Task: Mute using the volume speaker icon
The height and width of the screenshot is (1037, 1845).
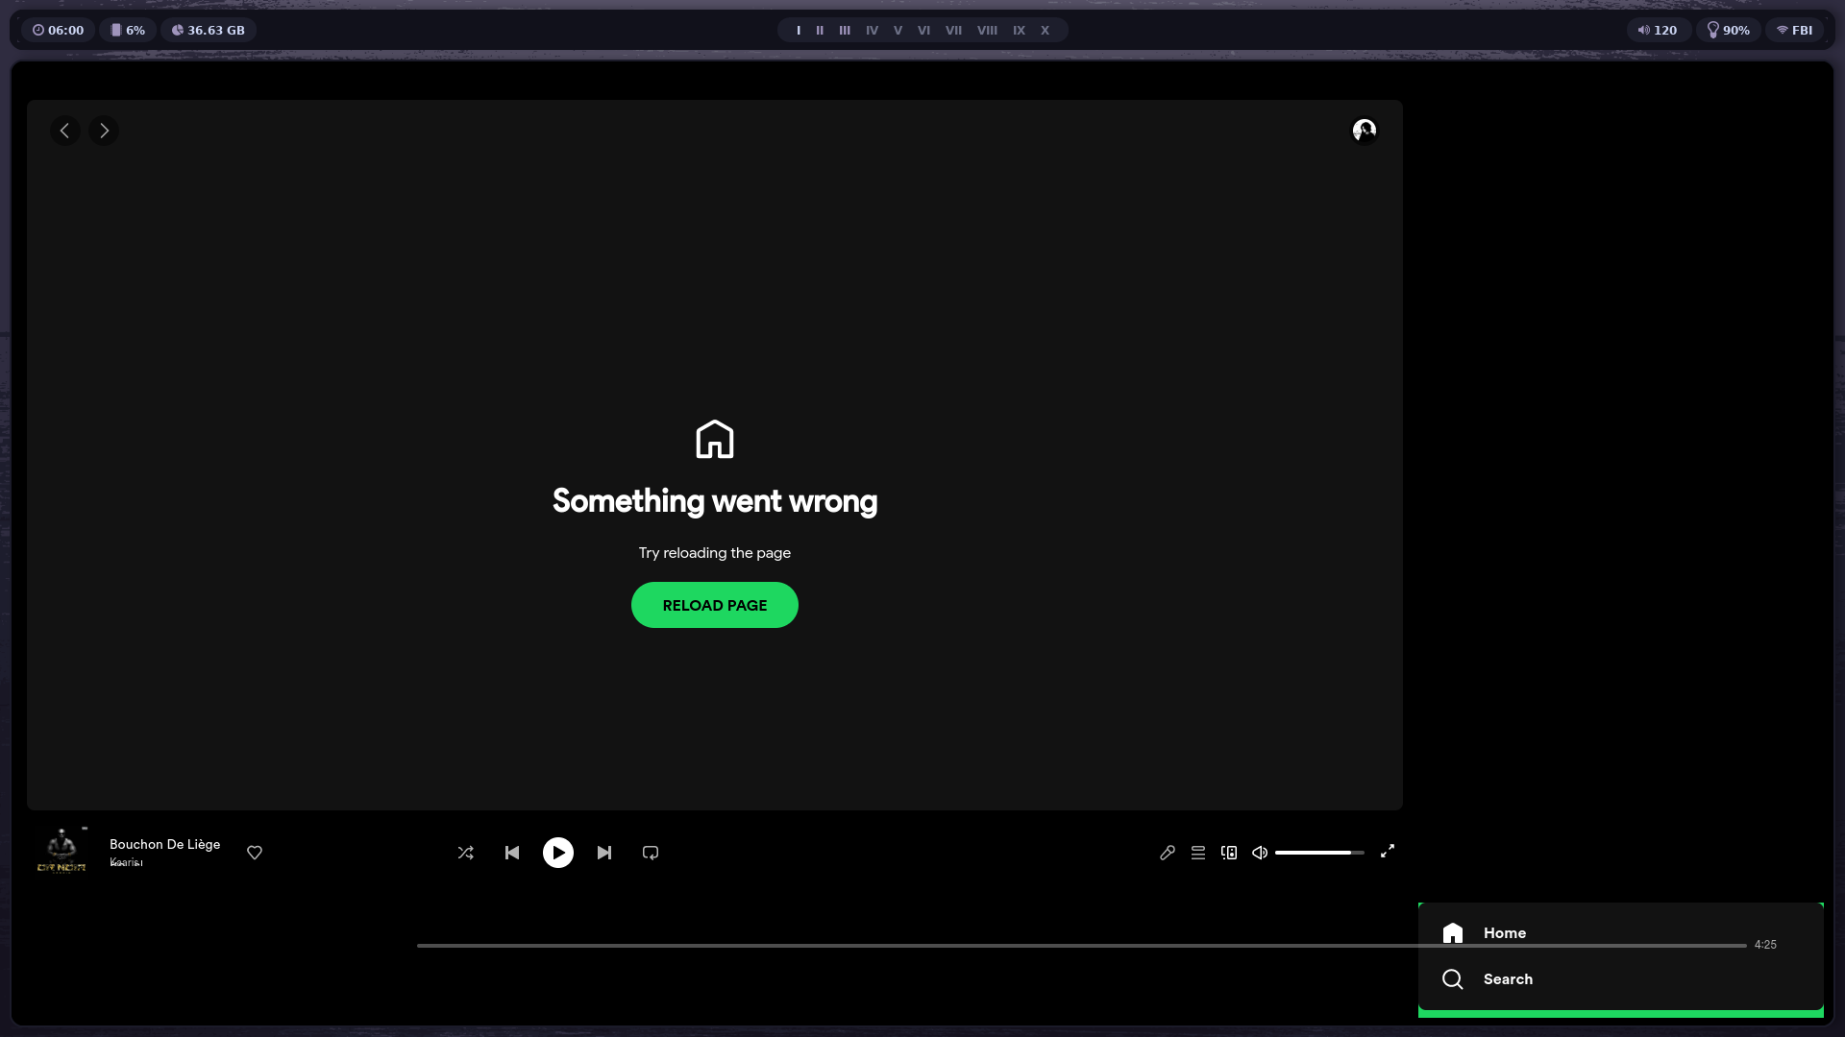Action: (x=1260, y=853)
